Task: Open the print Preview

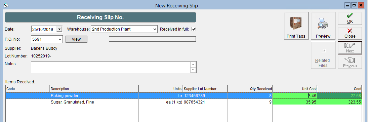Action: (323, 26)
